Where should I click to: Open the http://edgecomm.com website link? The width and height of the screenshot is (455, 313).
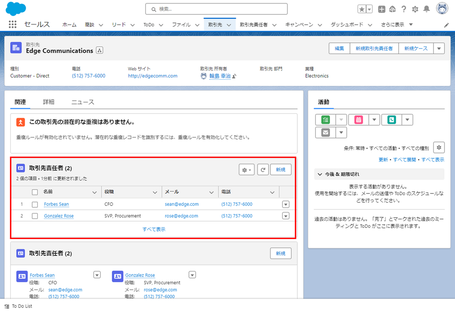point(152,76)
